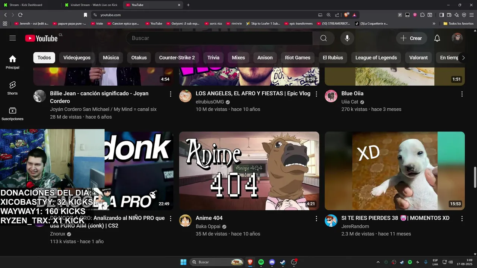The width and height of the screenshot is (477, 268).
Task: Open options for LOS ANGELES Epic Vlog video
Action: click(316, 94)
